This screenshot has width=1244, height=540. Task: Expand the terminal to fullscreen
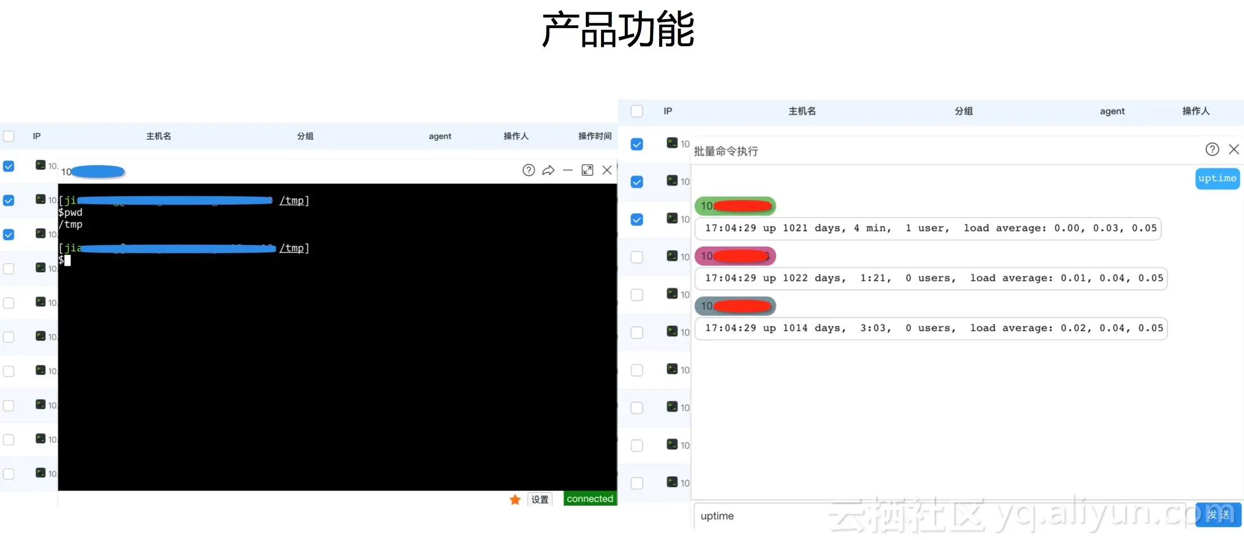tap(587, 170)
